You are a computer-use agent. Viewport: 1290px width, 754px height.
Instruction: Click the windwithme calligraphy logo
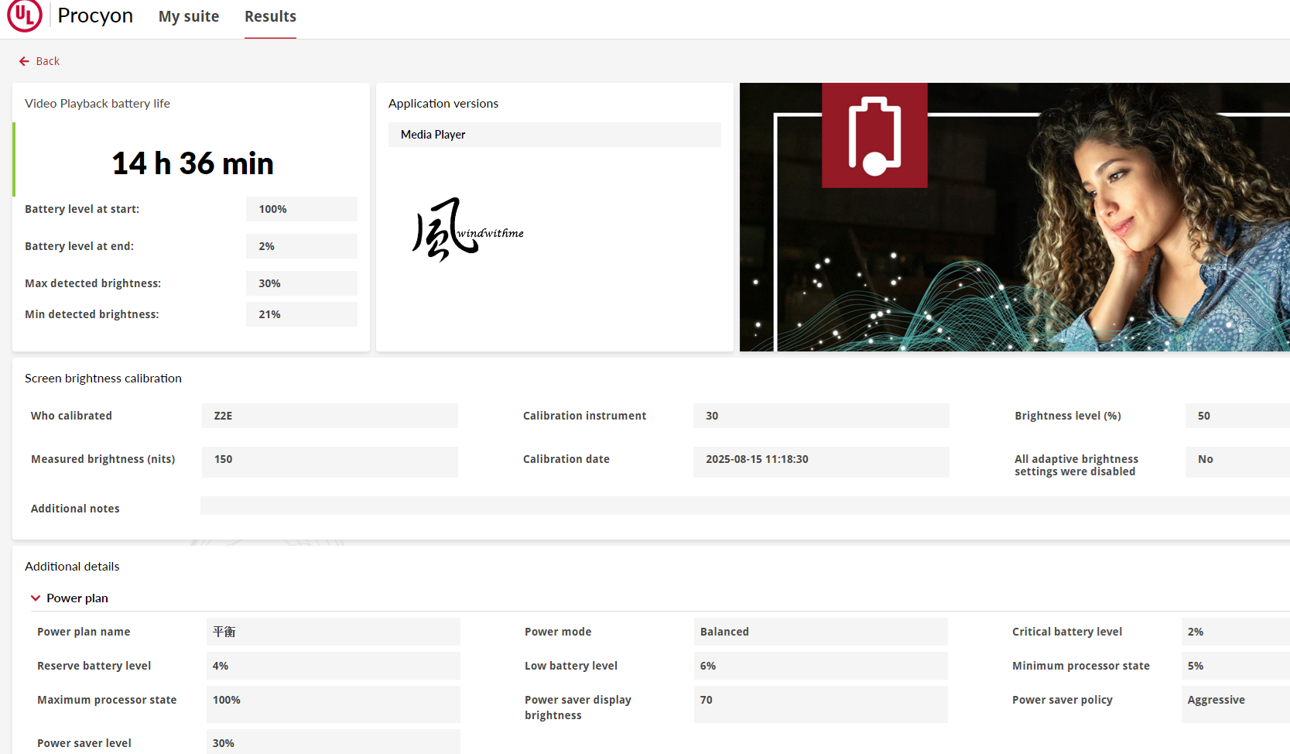click(x=467, y=229)
